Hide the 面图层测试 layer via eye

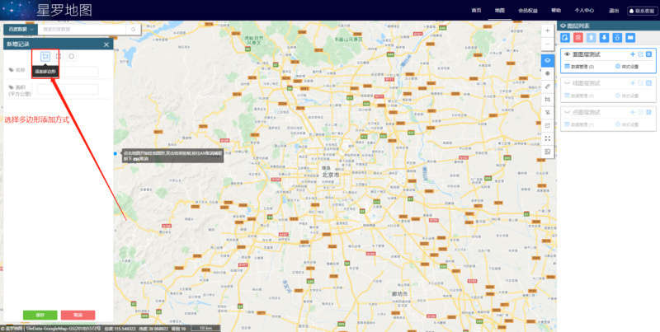pos(567,54)
